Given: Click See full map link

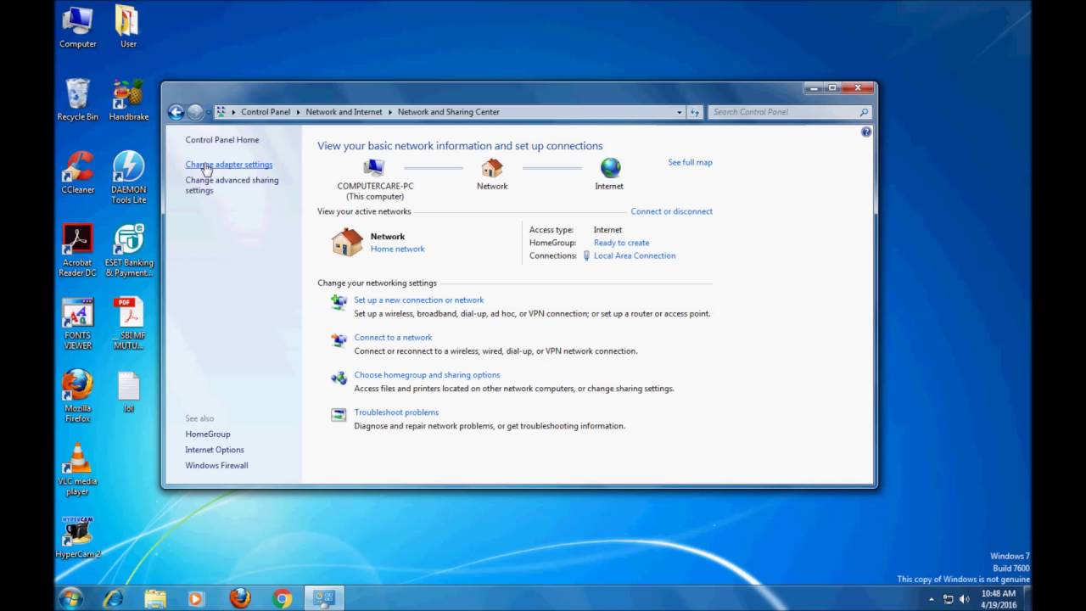Looking at the screenshot, I should point(690,162).
